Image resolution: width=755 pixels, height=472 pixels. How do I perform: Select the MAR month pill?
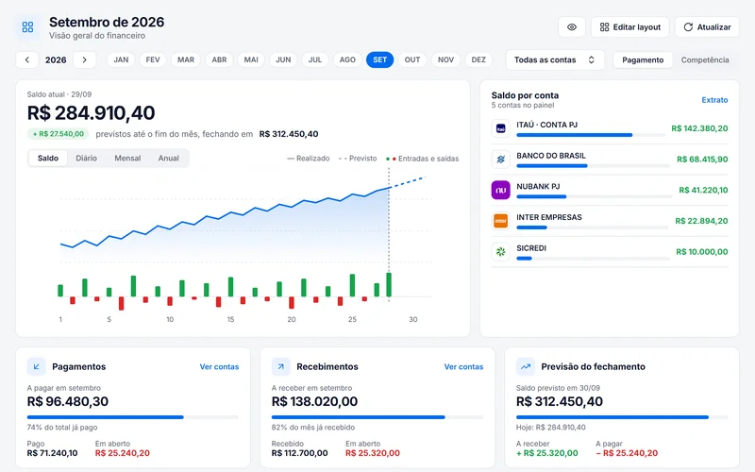pyautogui.click(x=185, y=59)
